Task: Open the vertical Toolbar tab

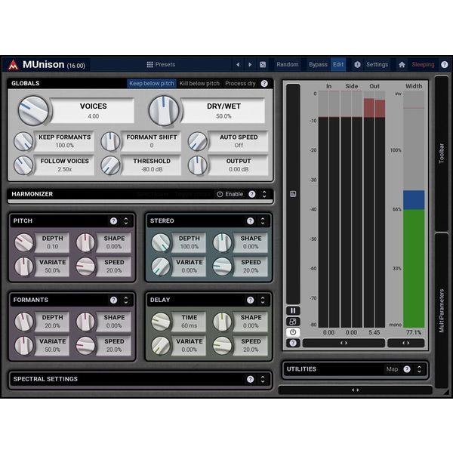Action: point(442,153)
